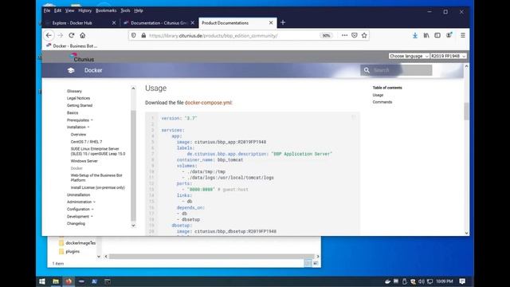Bookmark this page with the star
The height and width of the screenshot is (287, 510).
tap(364, 35)
